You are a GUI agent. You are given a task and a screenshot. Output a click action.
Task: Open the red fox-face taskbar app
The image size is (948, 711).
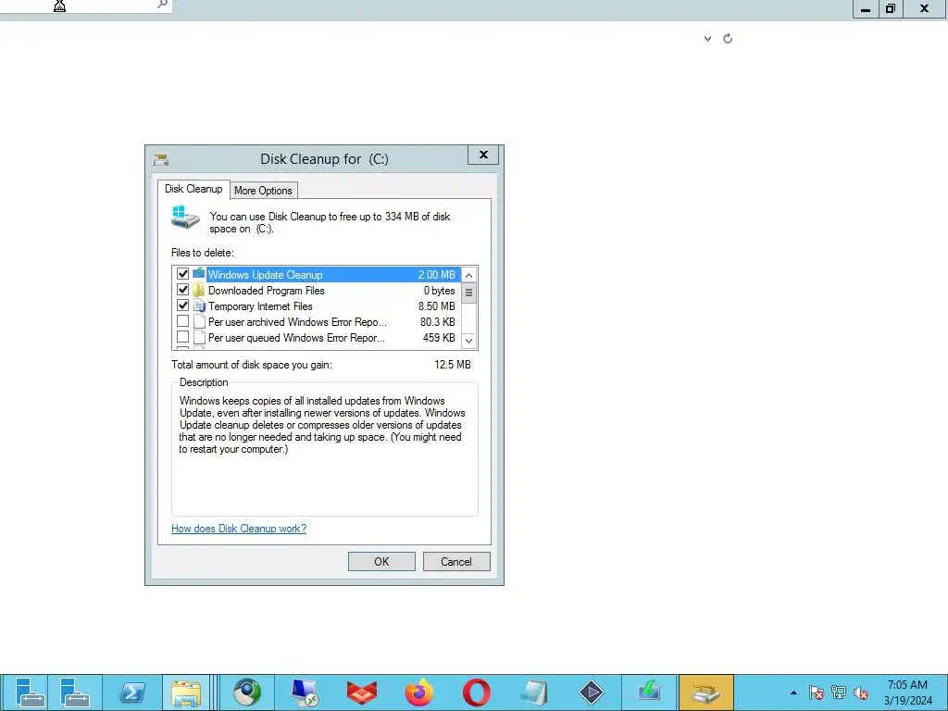(x=362, y=692)
